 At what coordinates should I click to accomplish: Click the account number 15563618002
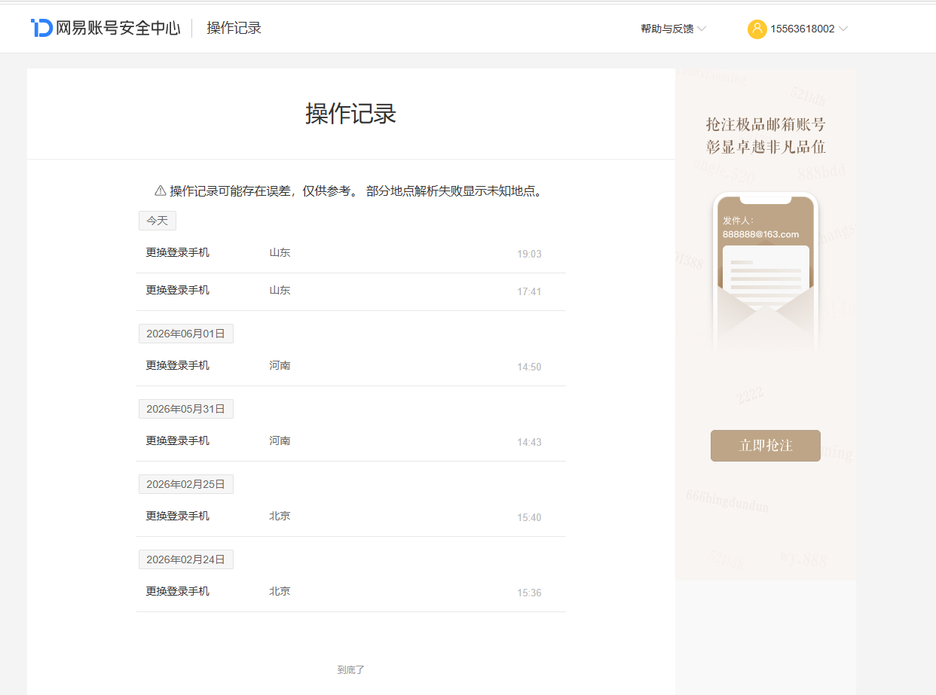pos(803,29)
